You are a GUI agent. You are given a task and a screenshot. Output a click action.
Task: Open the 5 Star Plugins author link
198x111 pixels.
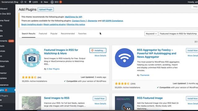(53, 69)
